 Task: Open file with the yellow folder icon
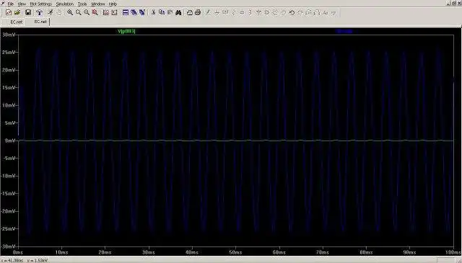pyautogui.click(x=17, y=13)
